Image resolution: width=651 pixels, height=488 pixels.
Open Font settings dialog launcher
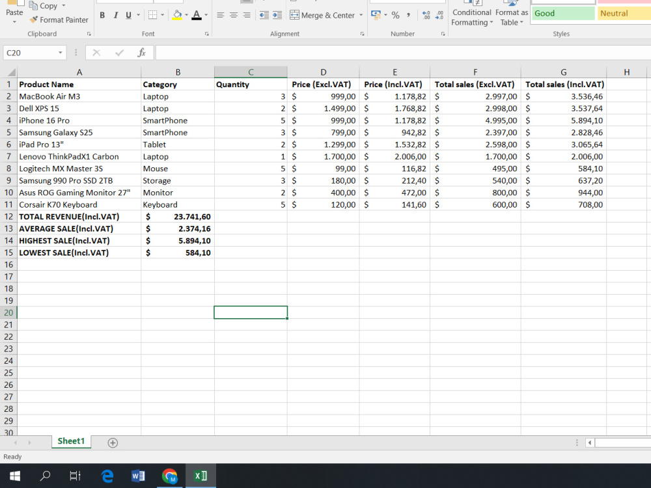pyautogui.click(x=207, y=34)
